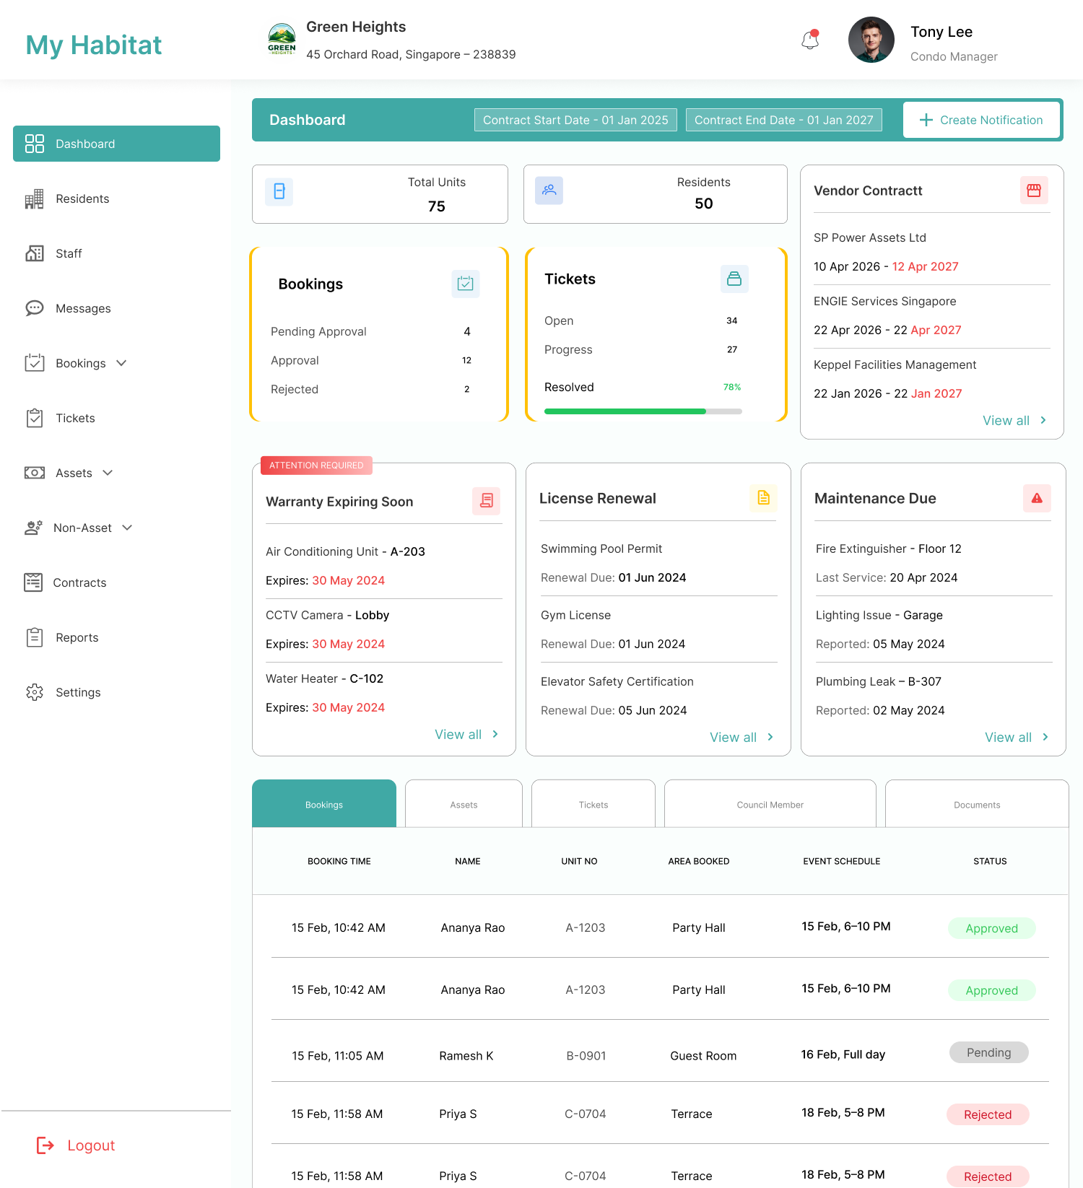Click the Contract Start Date badge
Screen dimensions: 1083x1188
click(x=575, y=120)
